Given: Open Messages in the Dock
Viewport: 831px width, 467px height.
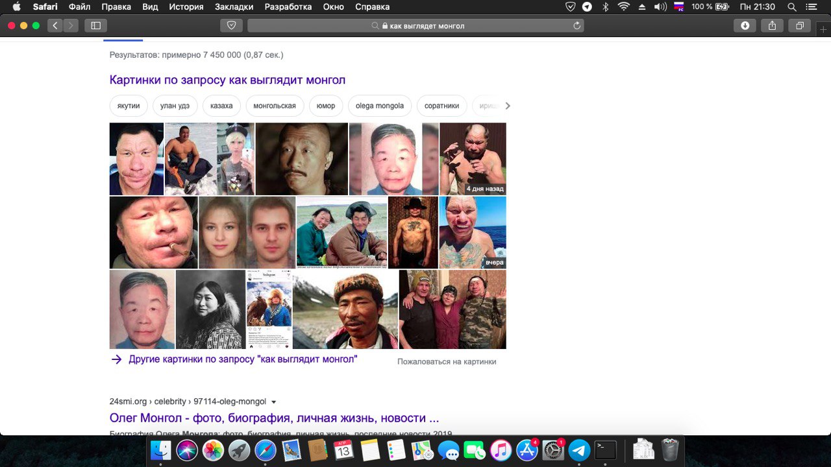Looking at the screenshot, I should tap(449, 449).
